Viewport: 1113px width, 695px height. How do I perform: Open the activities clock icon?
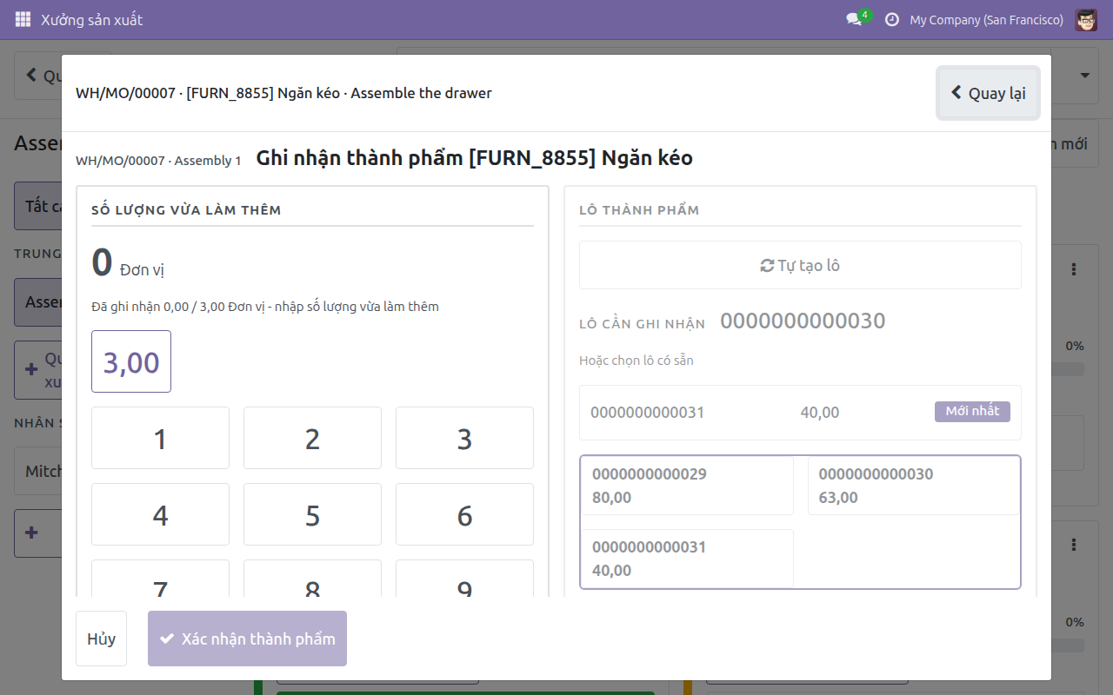click(891, 19)
